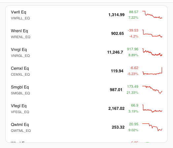Click the 253.32 price value

118,127
